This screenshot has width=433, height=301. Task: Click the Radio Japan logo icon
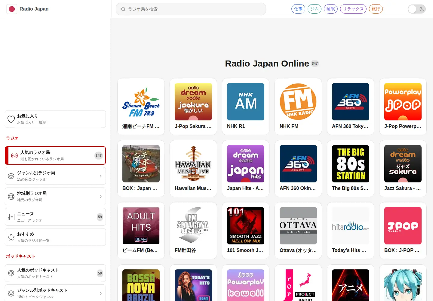12,9
